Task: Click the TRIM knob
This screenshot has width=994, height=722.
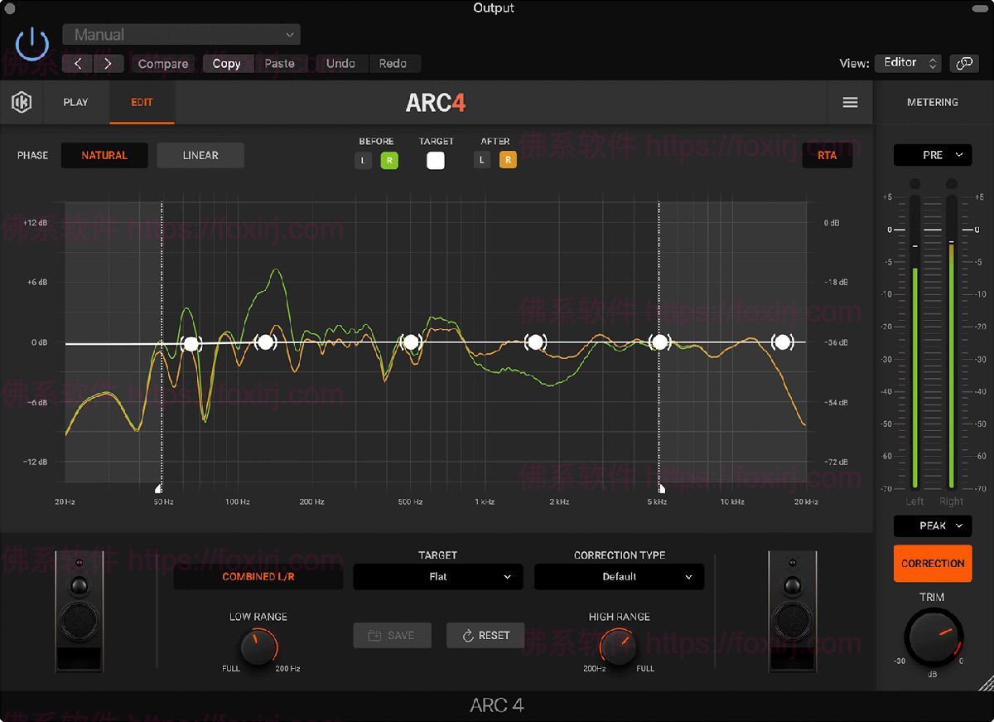Action: [x=934, y=637]
